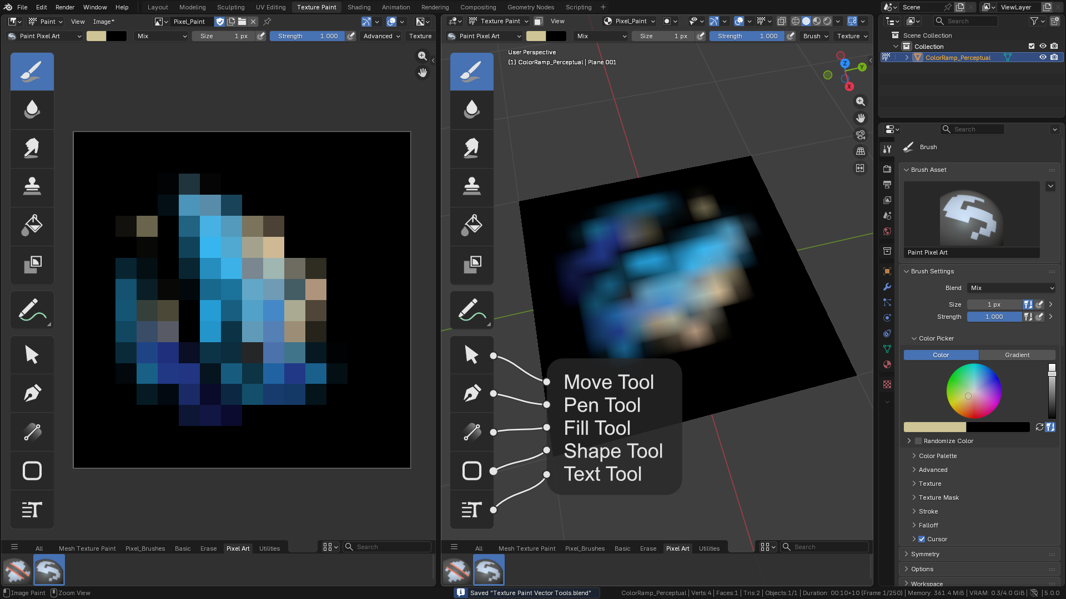Click zoom magnifier in 3D viewport

coord(860,101)
